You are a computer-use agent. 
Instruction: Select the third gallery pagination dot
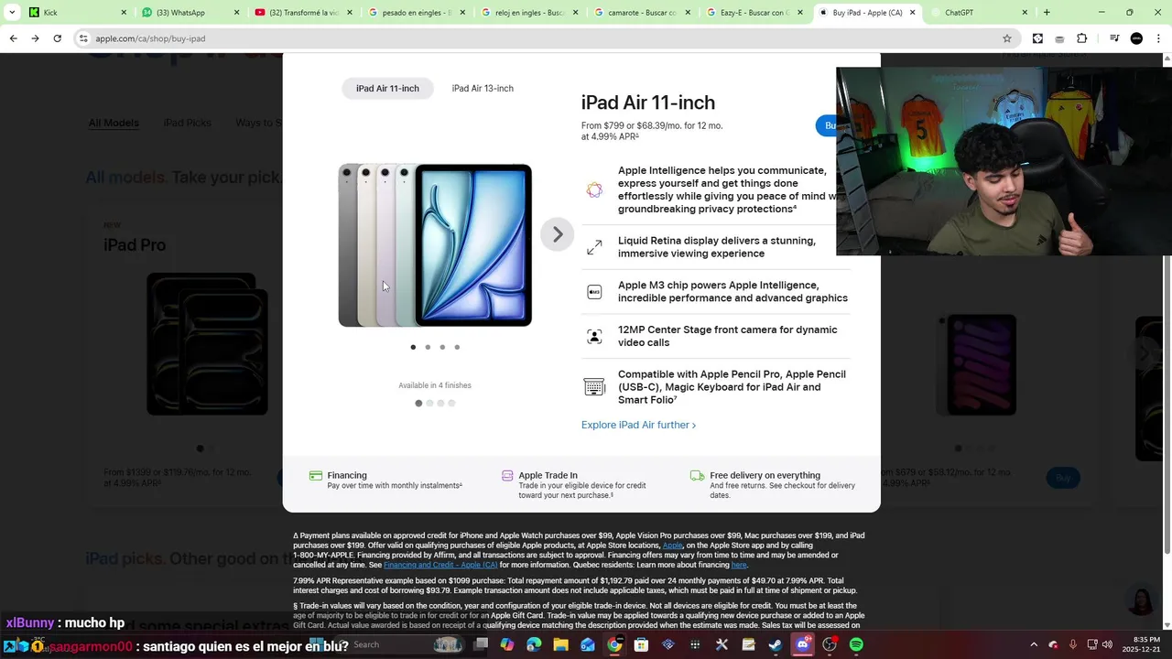click(x=442, y=347)
